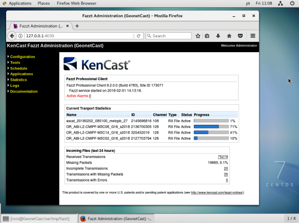Open the Applications menu in top bar
Screen dimensions: 299x223
[x=20, y=3]
